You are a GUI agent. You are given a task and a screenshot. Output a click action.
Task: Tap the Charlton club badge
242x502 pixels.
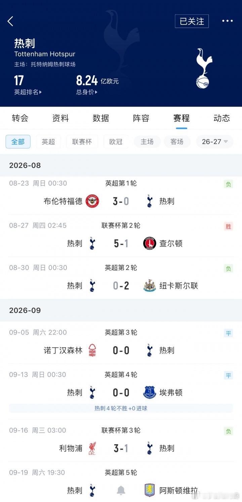click(x=150, y=243)
